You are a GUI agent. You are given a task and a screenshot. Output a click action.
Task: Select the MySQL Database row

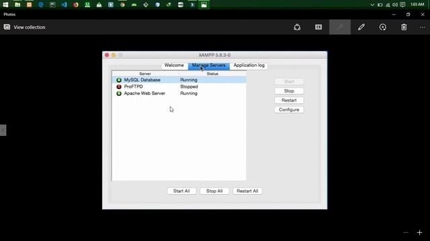tap(179, 80)
